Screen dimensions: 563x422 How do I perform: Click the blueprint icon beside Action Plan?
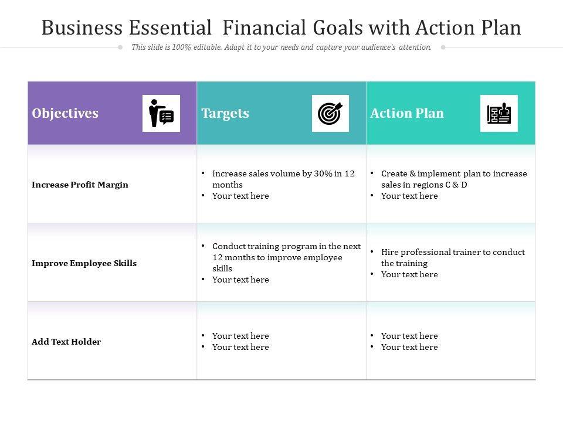[x=498, y=113]
